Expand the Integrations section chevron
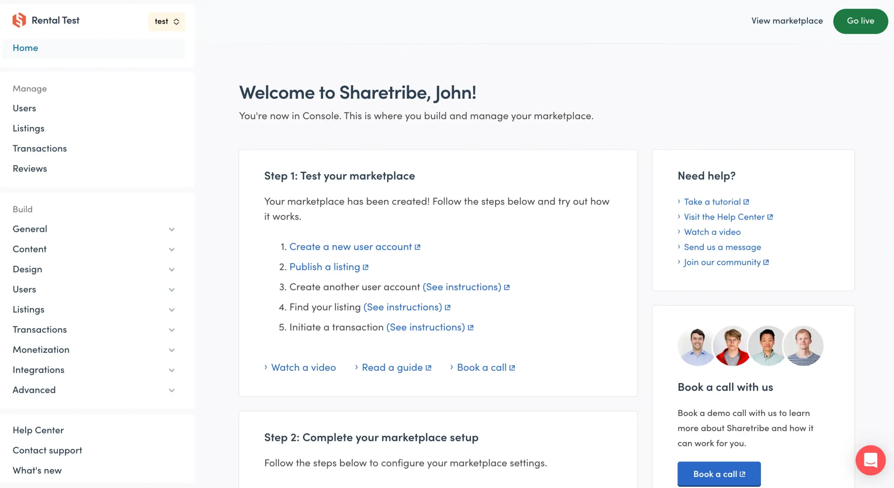Screen dimensions: 894x488 (171, 370)
